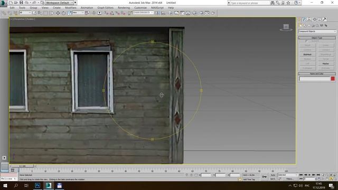Toggle Set Key mode
The width and height of the screenshot is (338, 190).
(x=273, y=179)
